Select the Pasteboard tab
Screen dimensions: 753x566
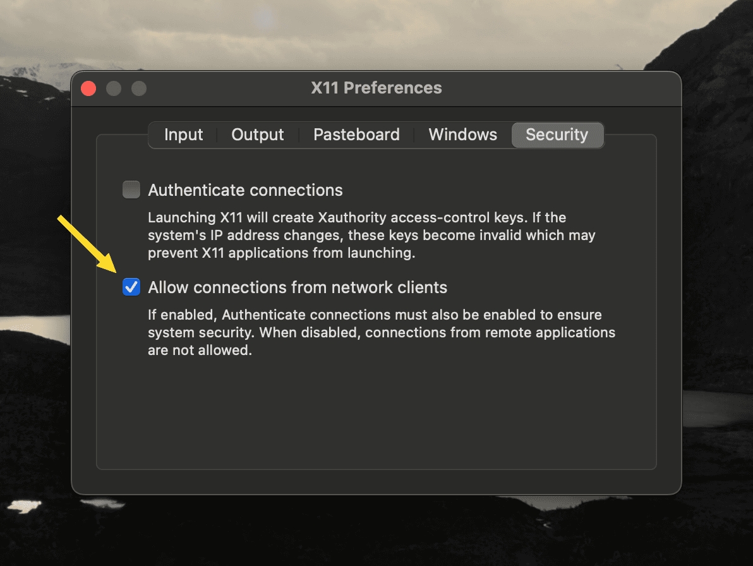pos(356,135)
